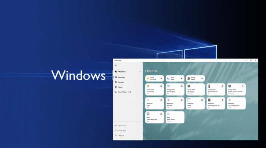Maximize the SmartThings window
The width and height of the screenshot is (266, 148).
point(251,60)
